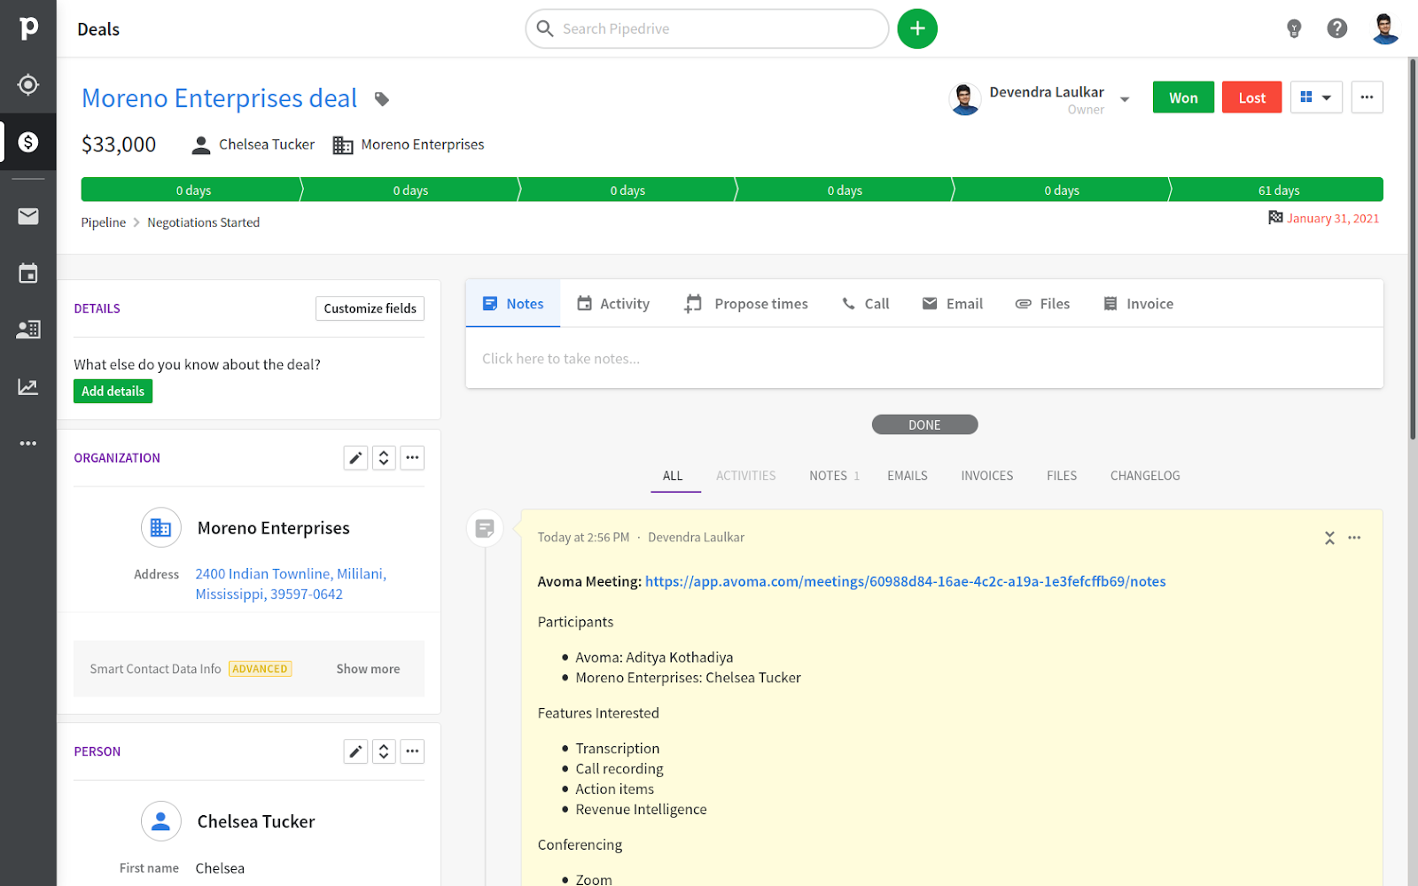Click the Chelsea Tucker person avatar icon

[x=160, y=821]
